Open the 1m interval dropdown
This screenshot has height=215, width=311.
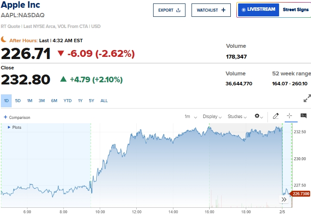(x=191, y=116)
